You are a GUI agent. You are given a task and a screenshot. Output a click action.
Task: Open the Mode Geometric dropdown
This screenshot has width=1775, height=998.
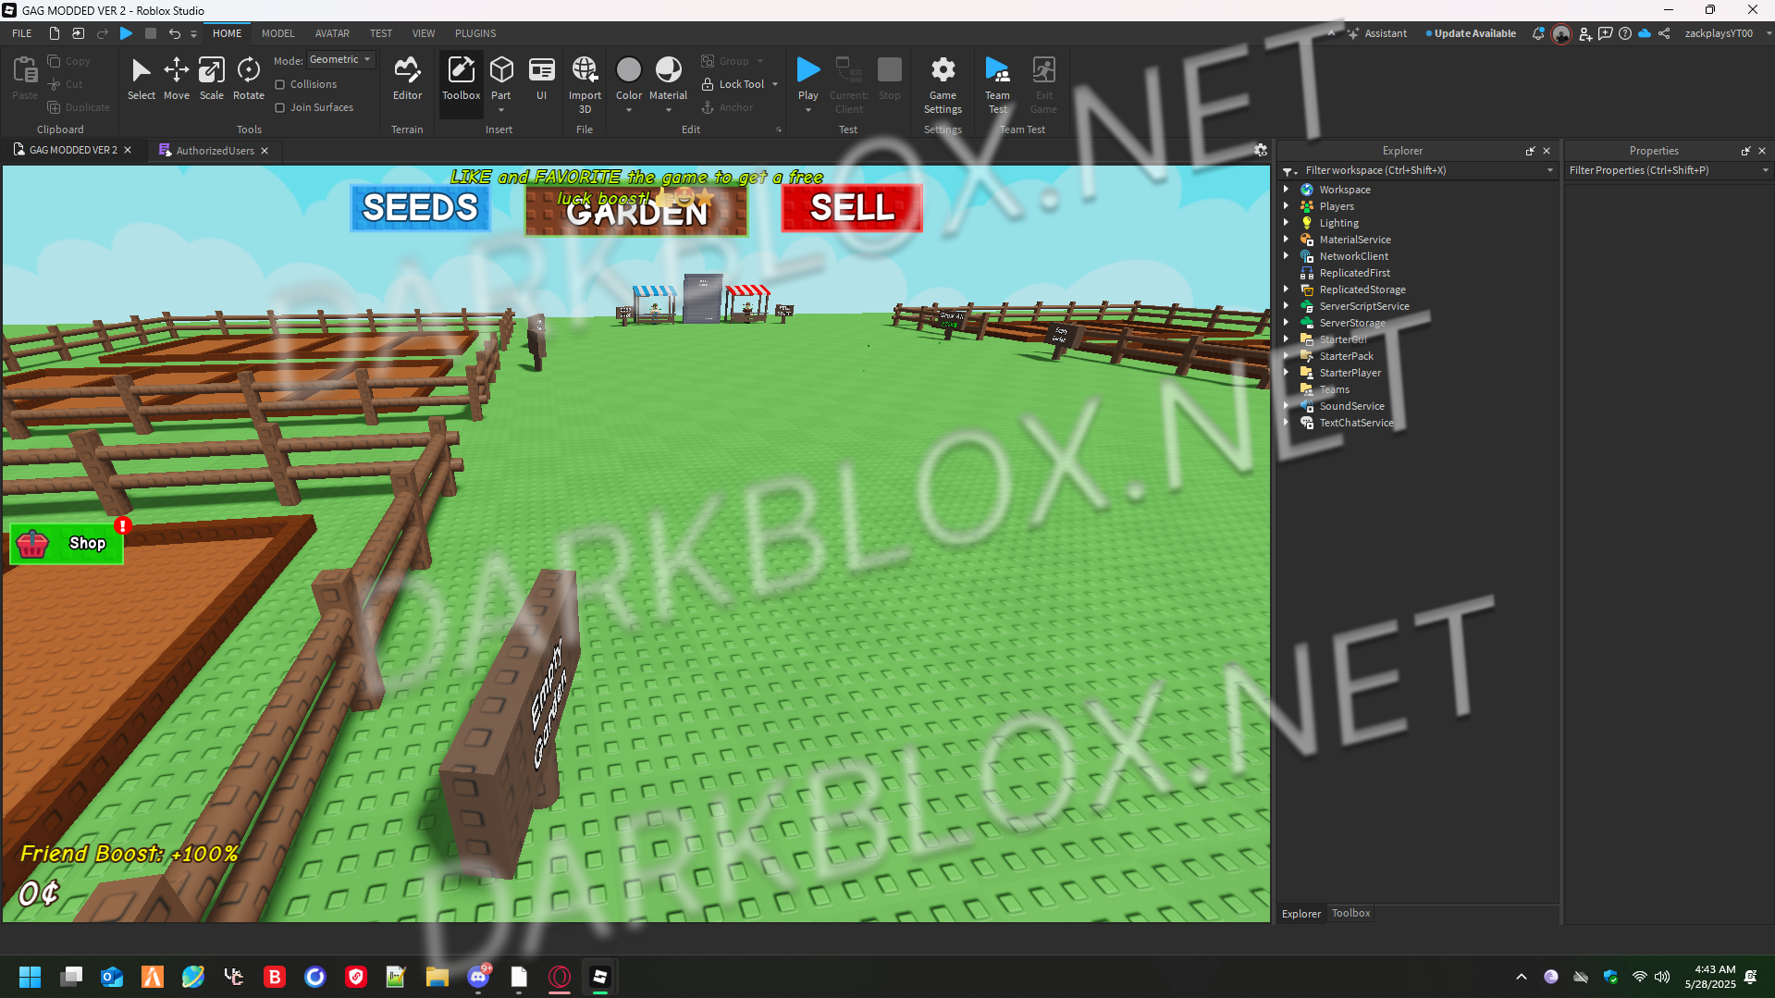pyautogui.click(x=341, y=59)
